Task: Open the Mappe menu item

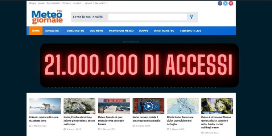Action: tap(144, 31)
